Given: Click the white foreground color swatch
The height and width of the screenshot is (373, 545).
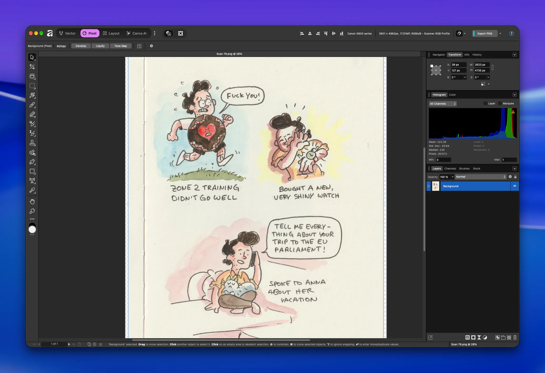Looking at the screenshot, I should pyautogui.click(x=32, y=230).
